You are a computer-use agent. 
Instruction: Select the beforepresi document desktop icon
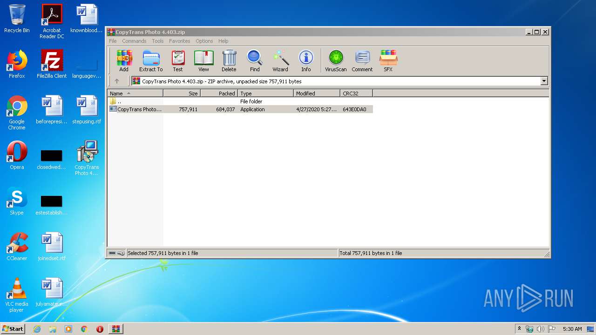[x=52, y=110]
